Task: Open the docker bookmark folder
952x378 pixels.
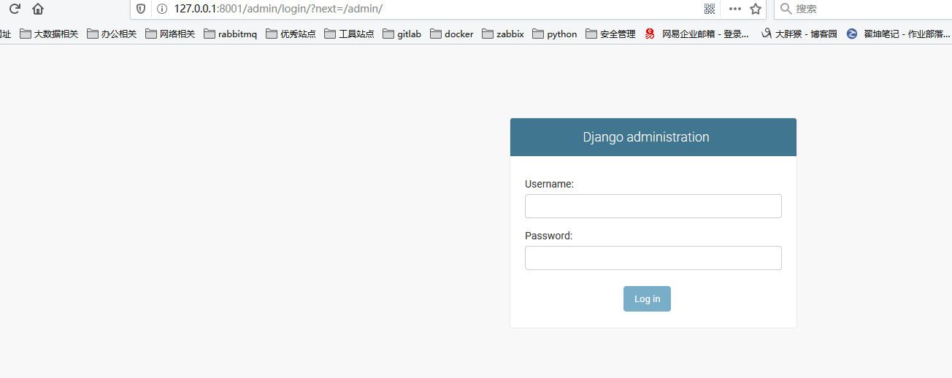Action: [x=452, y=34]
